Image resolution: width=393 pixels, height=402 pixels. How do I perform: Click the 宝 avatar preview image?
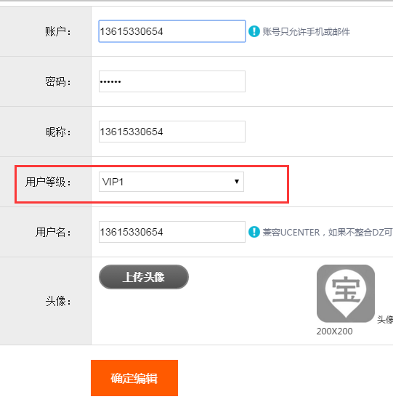pos(346,294)
